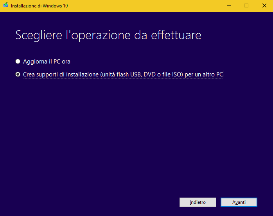Minimize the Installazione di Windows 10 window

point(228,5)
